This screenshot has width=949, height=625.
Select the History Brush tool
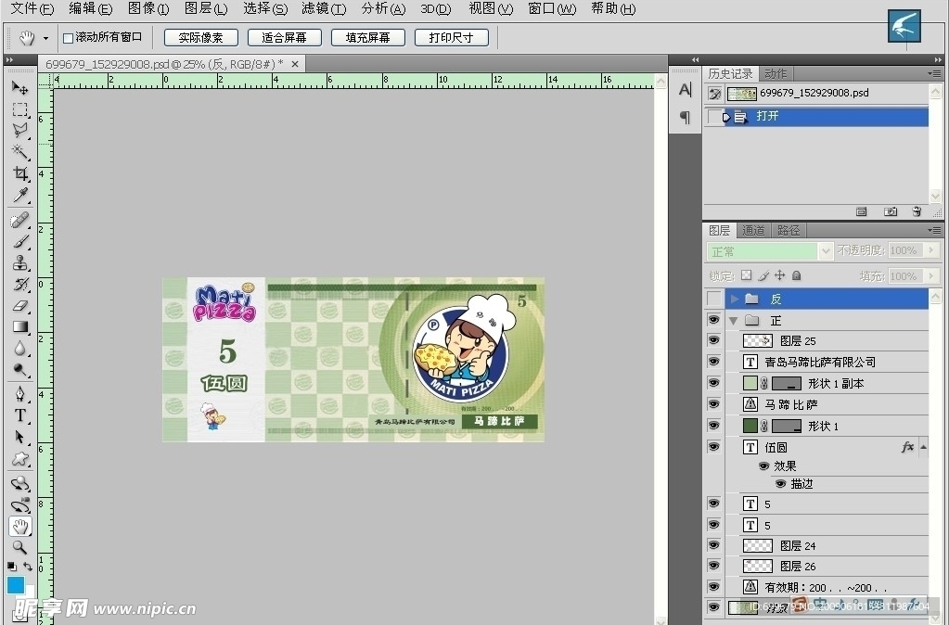(20, 285)
